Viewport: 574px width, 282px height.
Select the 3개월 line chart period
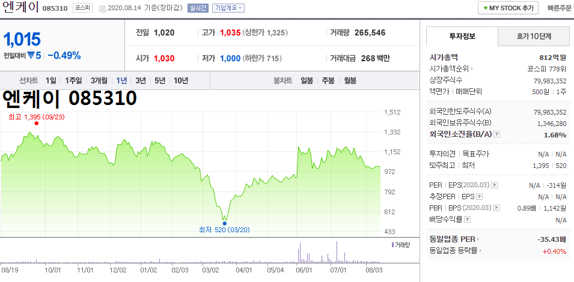tap(99, 81)
